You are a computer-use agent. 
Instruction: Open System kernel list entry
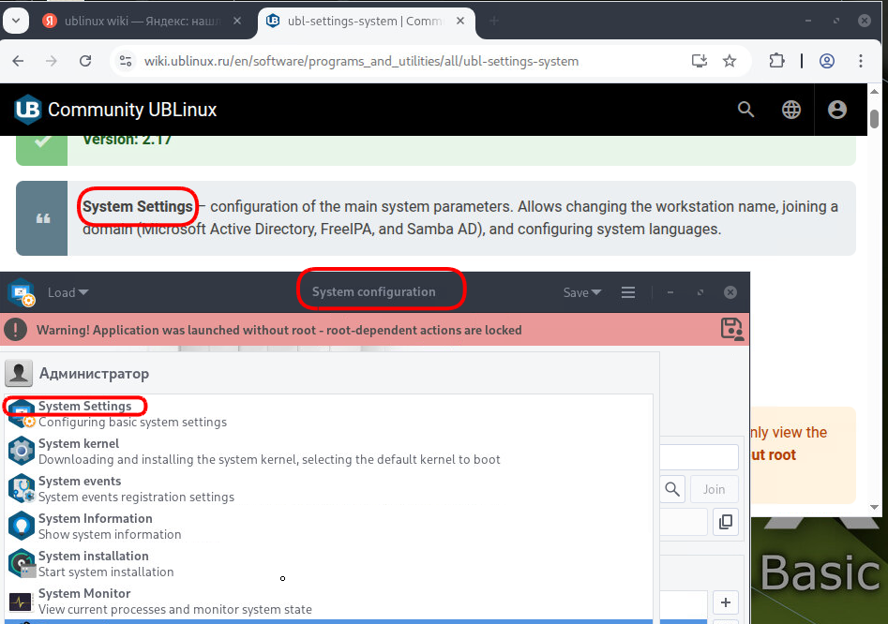(328, 451)
